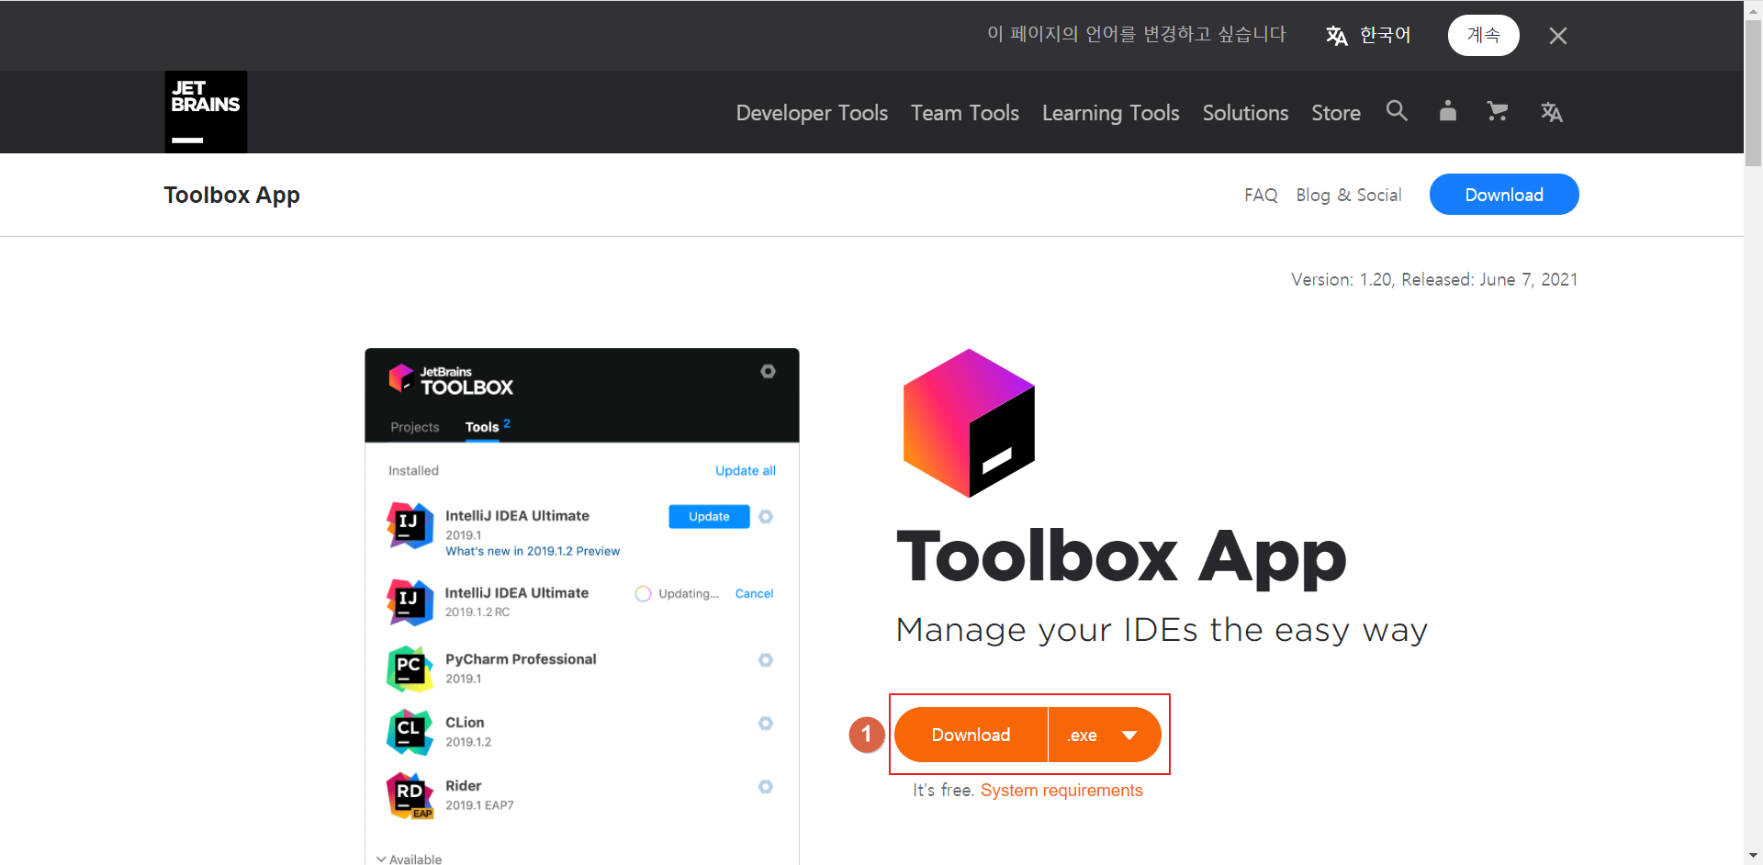Click the version release date text

[x=1434, y=279]
